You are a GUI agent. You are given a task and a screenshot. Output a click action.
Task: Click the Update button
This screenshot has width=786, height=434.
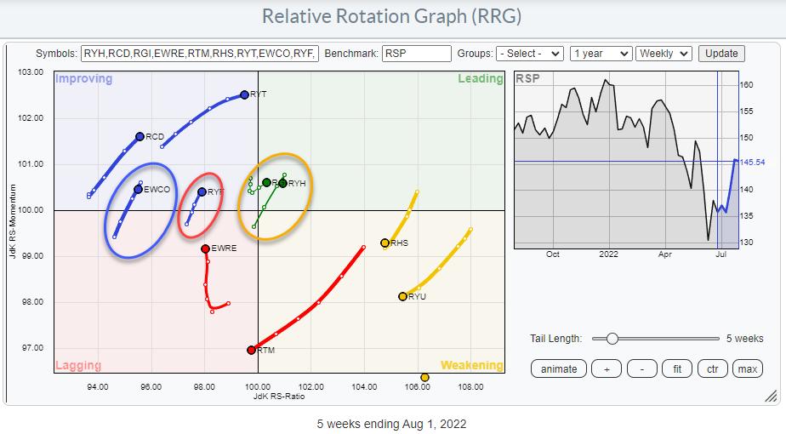pyautogui.click(x=721, y=53)
